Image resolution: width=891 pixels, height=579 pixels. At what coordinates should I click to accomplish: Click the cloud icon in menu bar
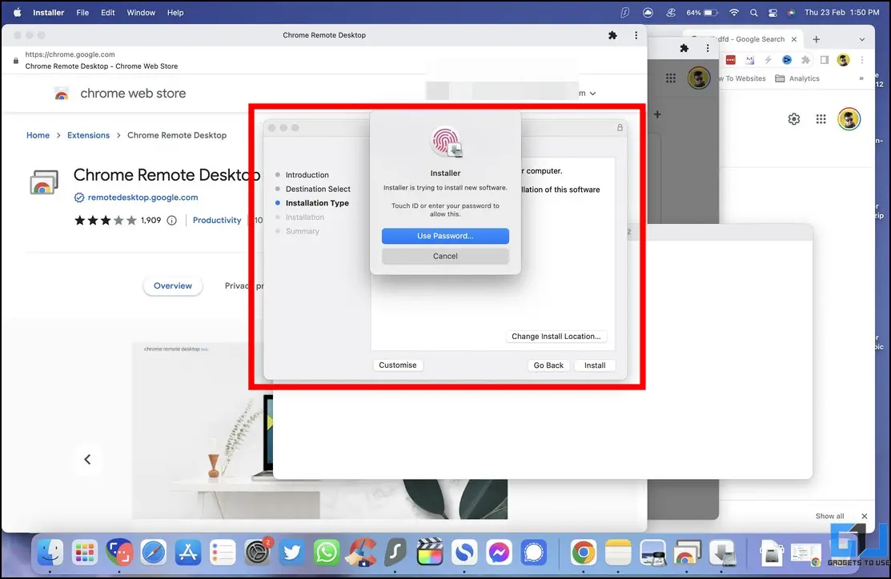point(648,13)
